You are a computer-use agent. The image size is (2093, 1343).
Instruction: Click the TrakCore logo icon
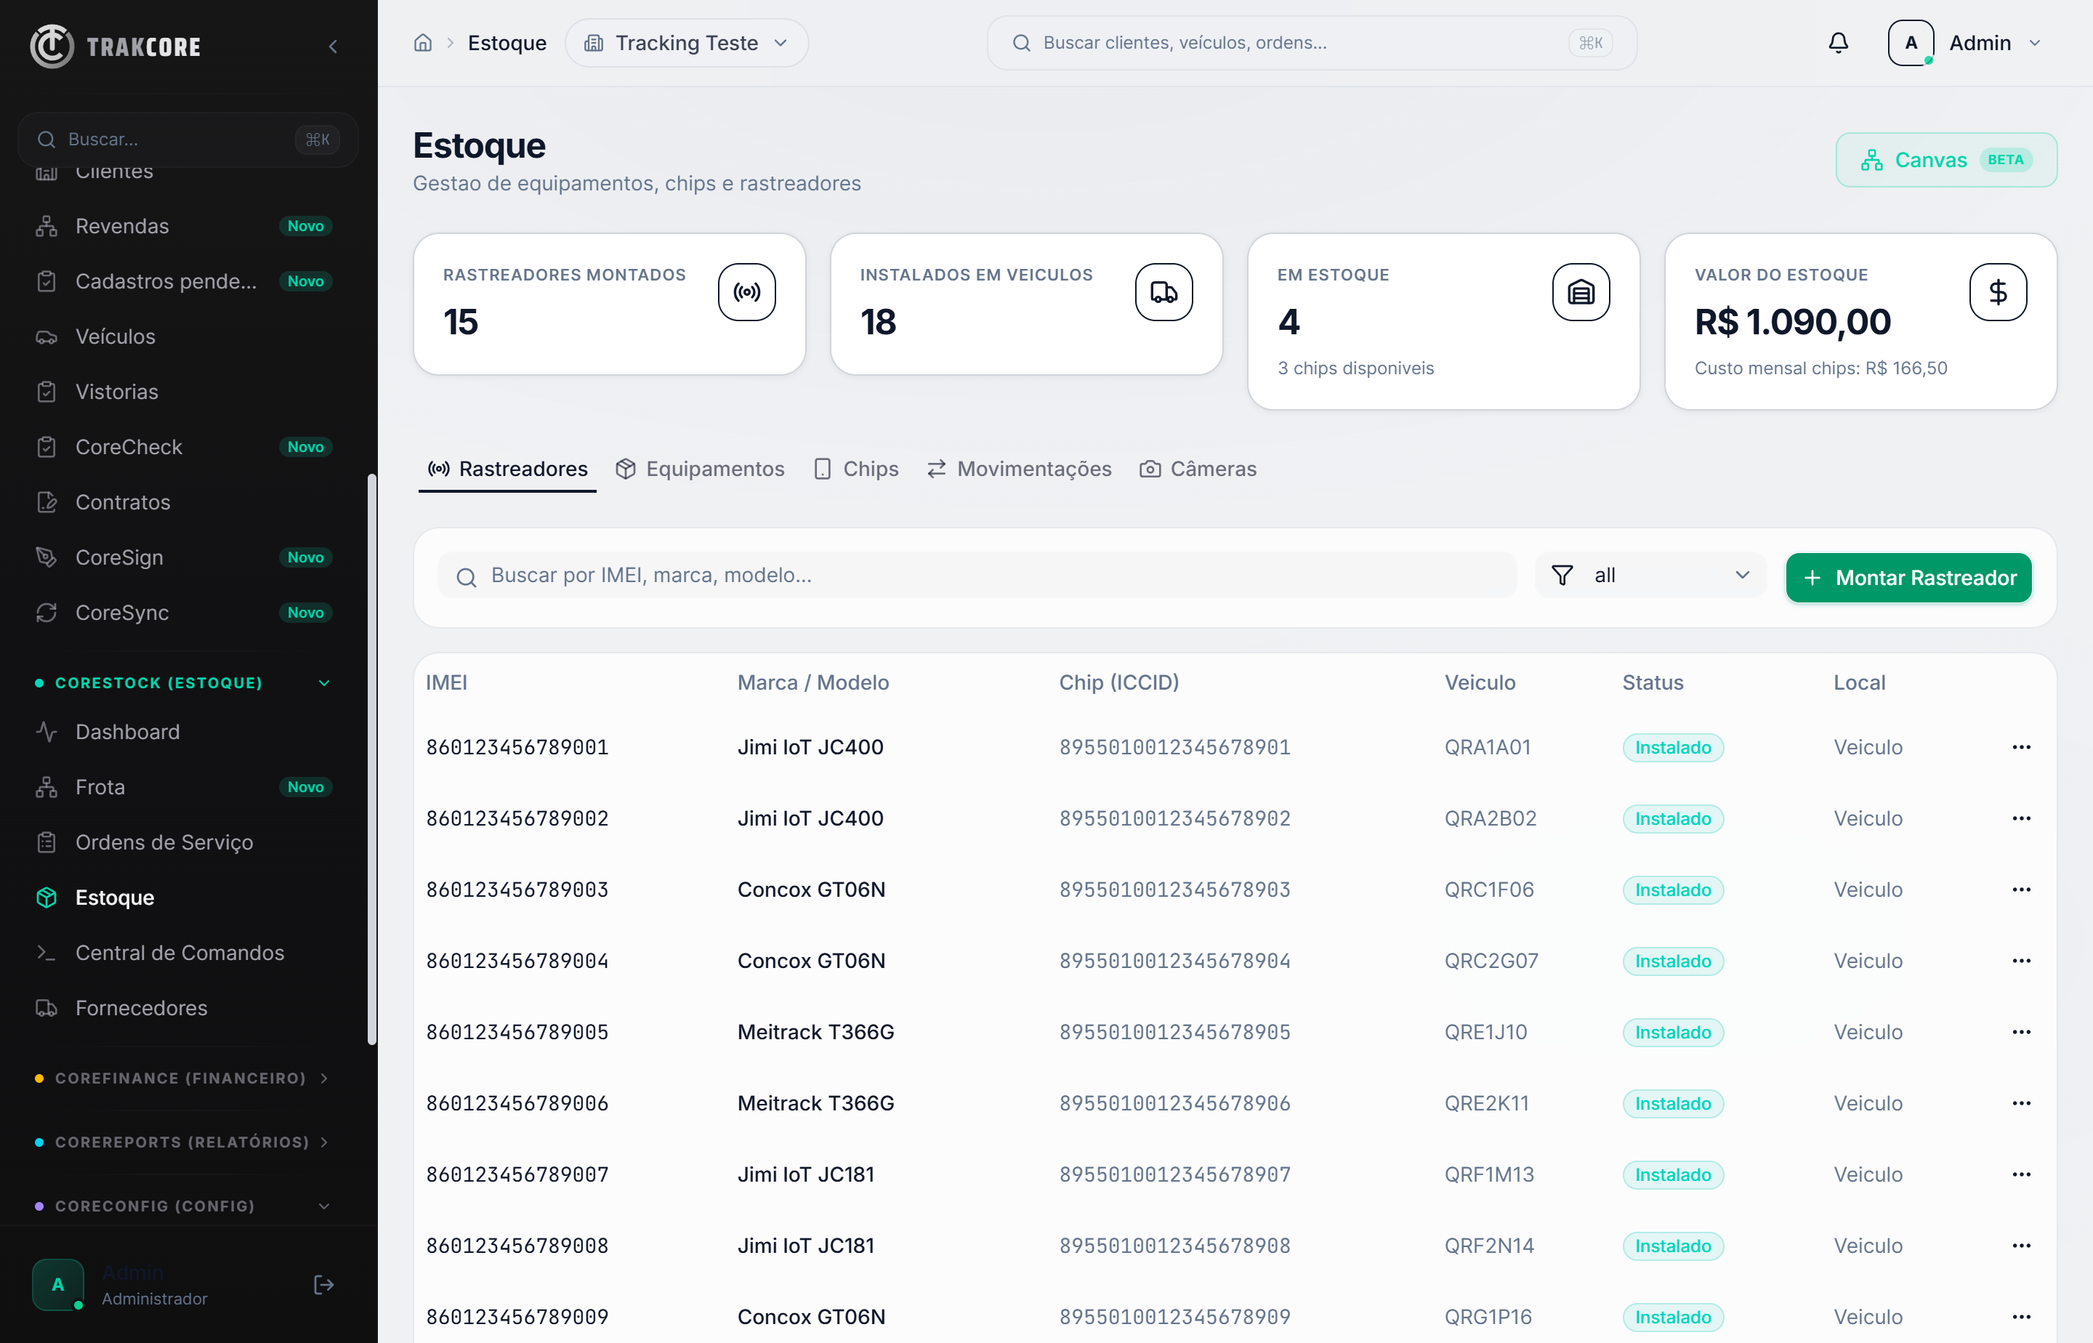click(x=52, y=47)
